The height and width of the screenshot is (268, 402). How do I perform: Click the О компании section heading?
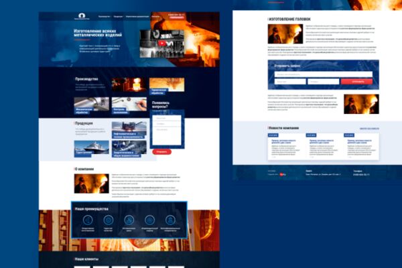pyautogui.click(x=84, y=169)
